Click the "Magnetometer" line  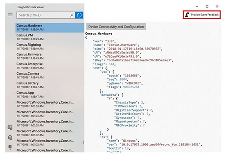[x=130, y=121]
